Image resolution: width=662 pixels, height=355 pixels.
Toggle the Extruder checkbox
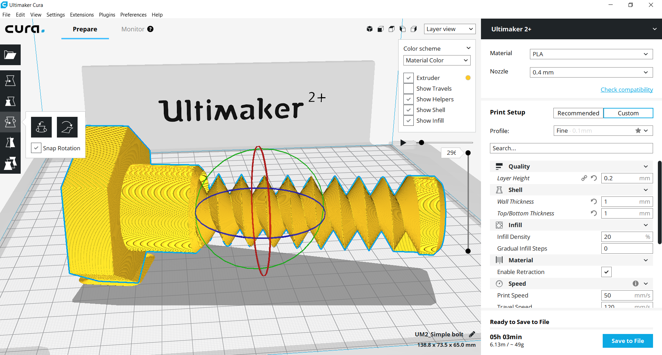[409, 78]
